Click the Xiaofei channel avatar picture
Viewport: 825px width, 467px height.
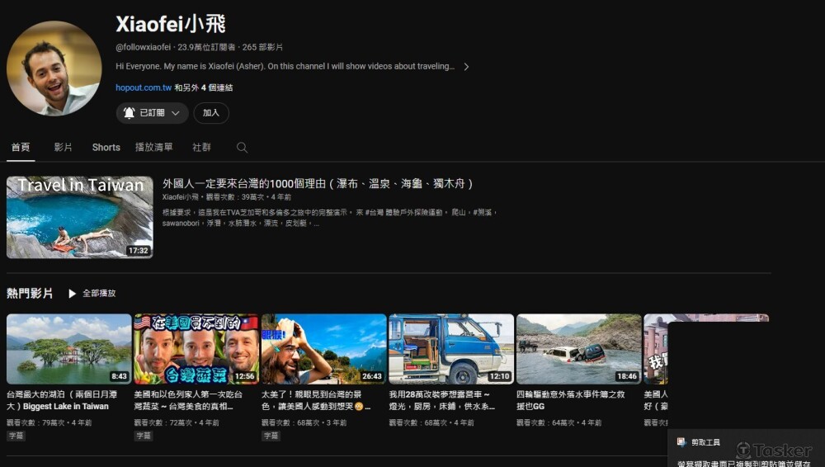click(54, 68)
